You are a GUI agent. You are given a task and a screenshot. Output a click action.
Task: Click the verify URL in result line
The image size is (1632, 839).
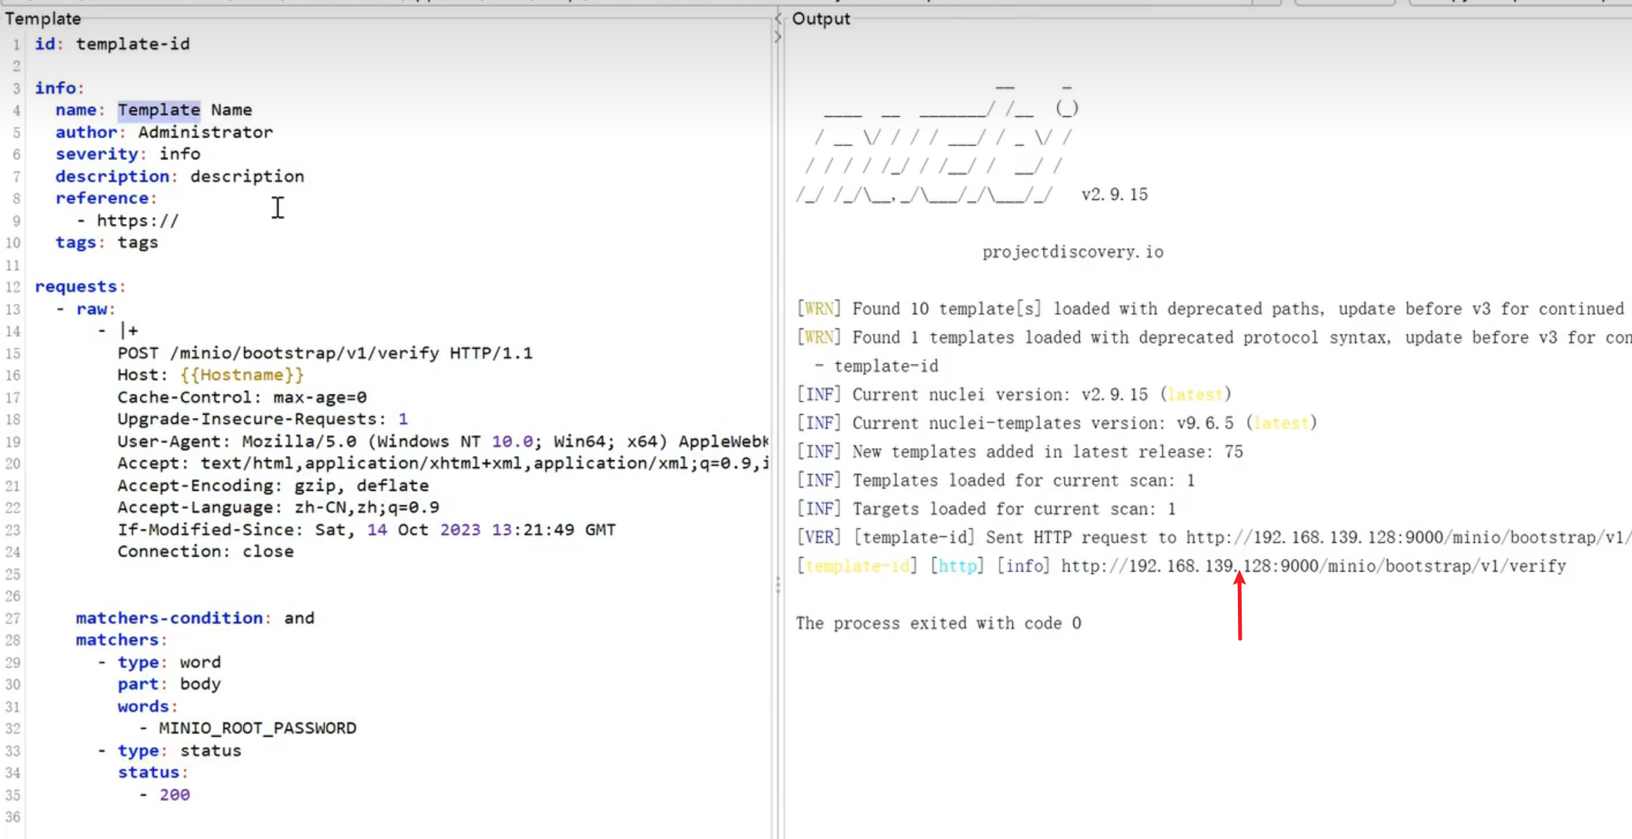[x=1313, y=567]
